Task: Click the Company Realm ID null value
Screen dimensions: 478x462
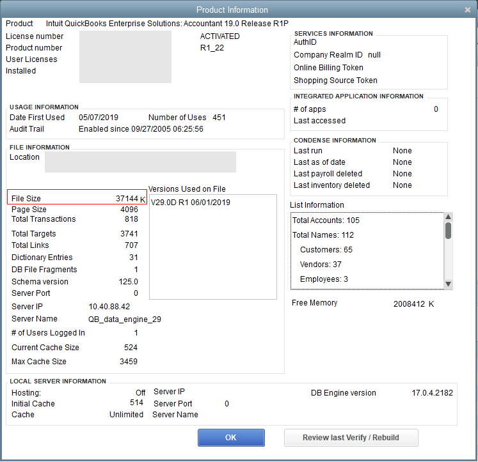Action: pos(374,55)
